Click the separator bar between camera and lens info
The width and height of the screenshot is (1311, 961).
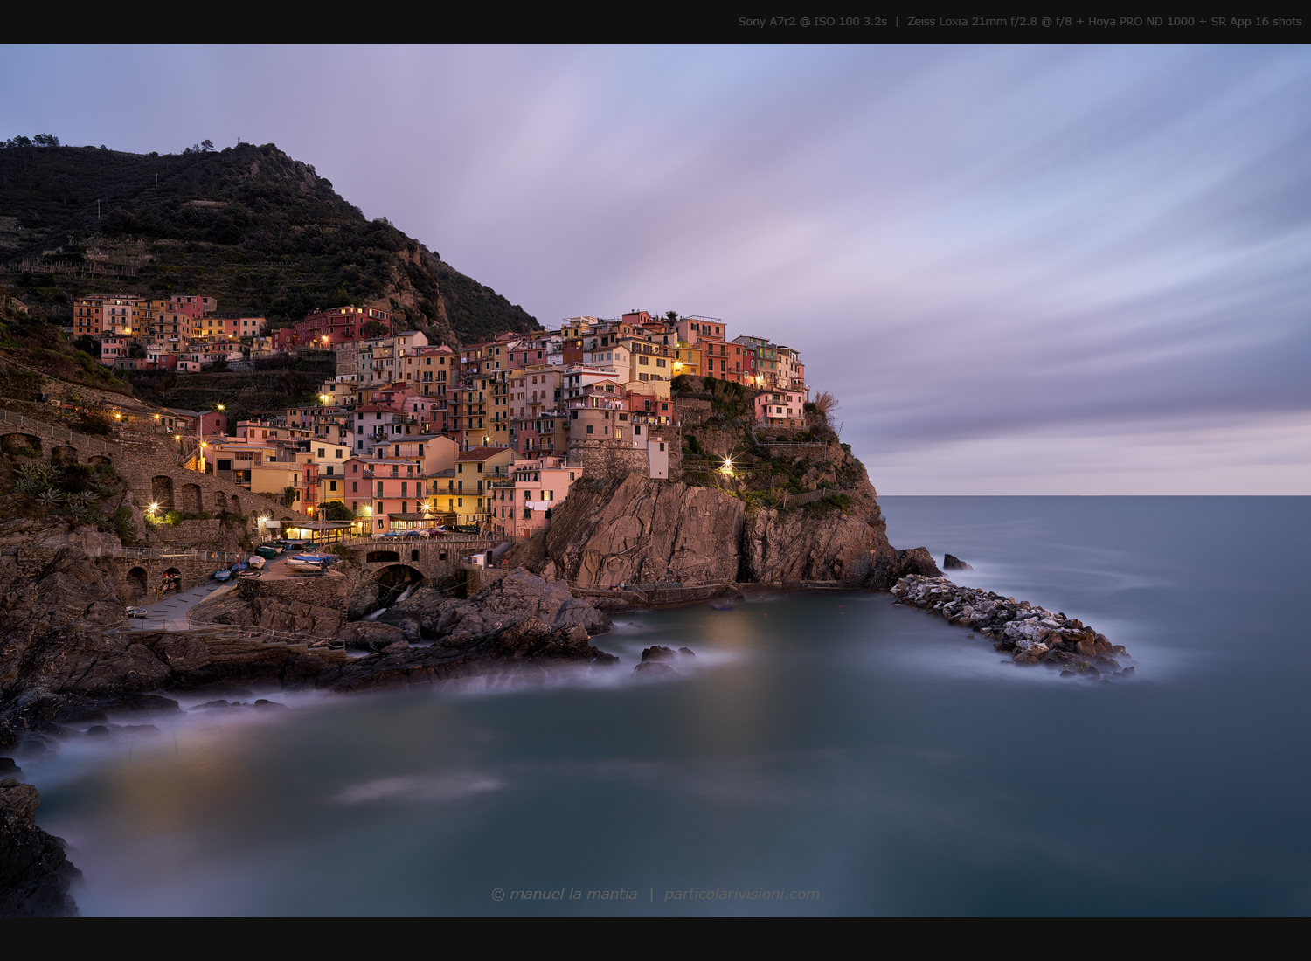click(x=897, y=22)
